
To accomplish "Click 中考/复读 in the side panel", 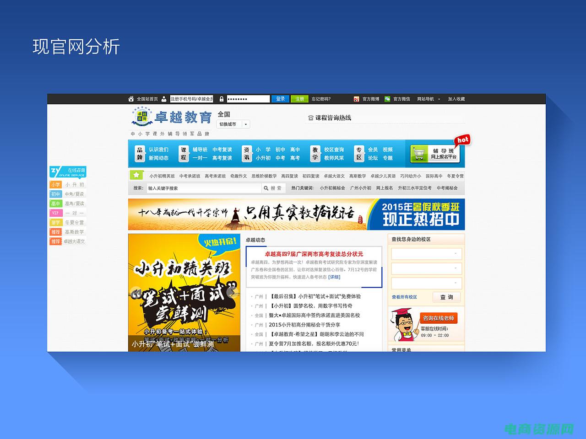I will point(74,194).
